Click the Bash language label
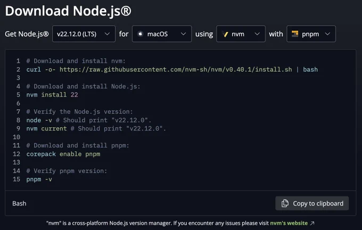Image resolution: width=362 pixels, height=230 pixels. pyautogui.click(x=19, y=203)
